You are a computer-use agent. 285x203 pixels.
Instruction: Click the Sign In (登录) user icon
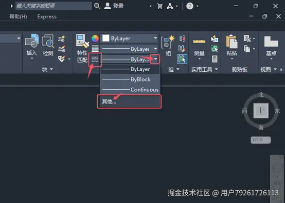click(108, 6)
